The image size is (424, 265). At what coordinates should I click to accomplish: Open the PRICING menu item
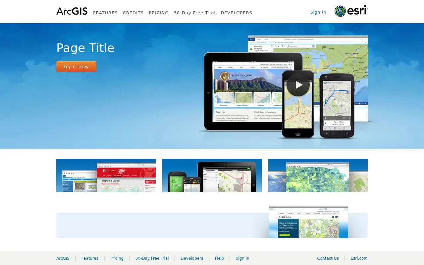coord(159,13)
